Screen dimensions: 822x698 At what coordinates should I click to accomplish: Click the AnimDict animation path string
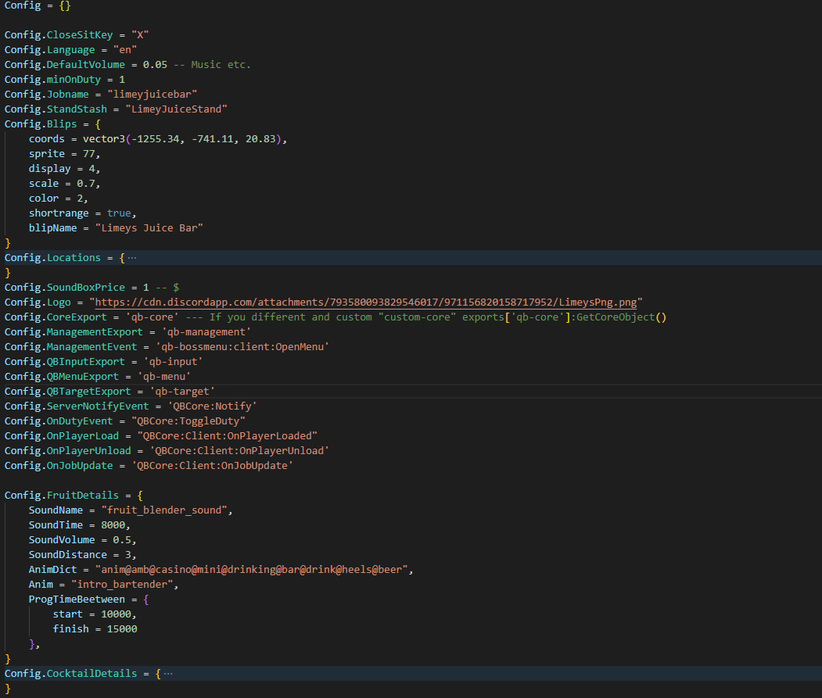pyautogui.click(x=252, y=570)
